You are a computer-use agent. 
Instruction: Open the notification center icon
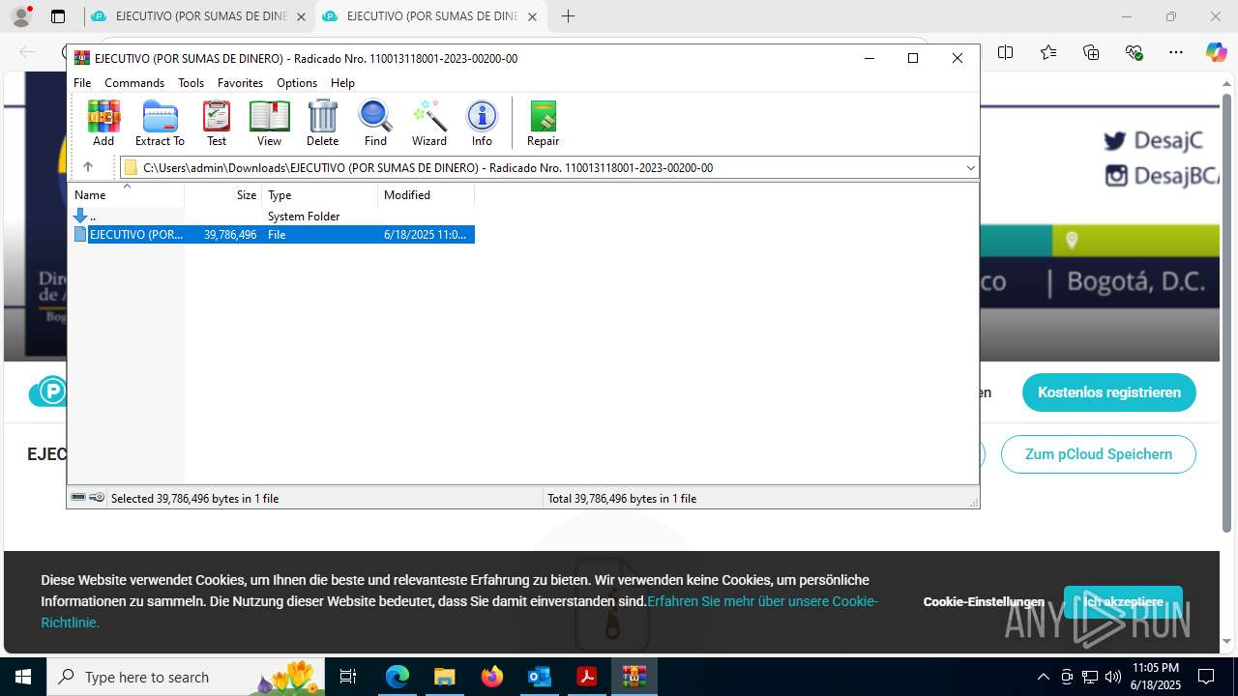[1206, 677]
